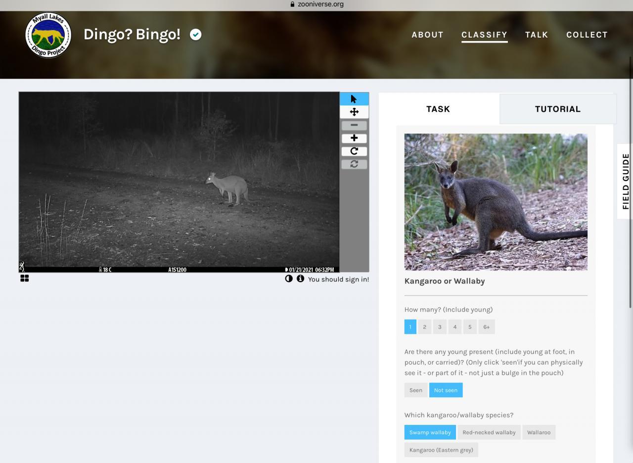
Task: Open the grid layout view icon
Action: (x=25, y=278)
